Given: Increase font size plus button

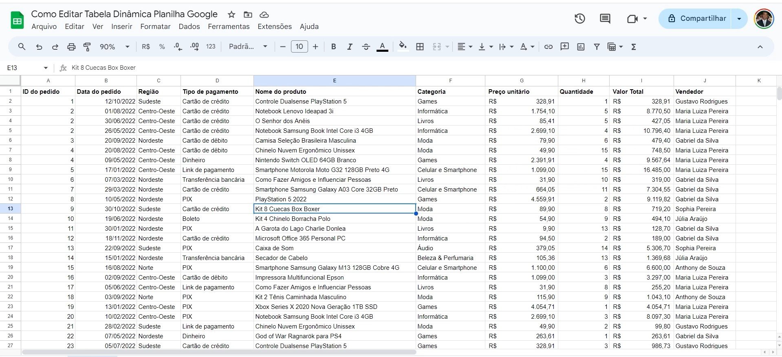Looking at the screenshot, I should click(x=315, y=47).
